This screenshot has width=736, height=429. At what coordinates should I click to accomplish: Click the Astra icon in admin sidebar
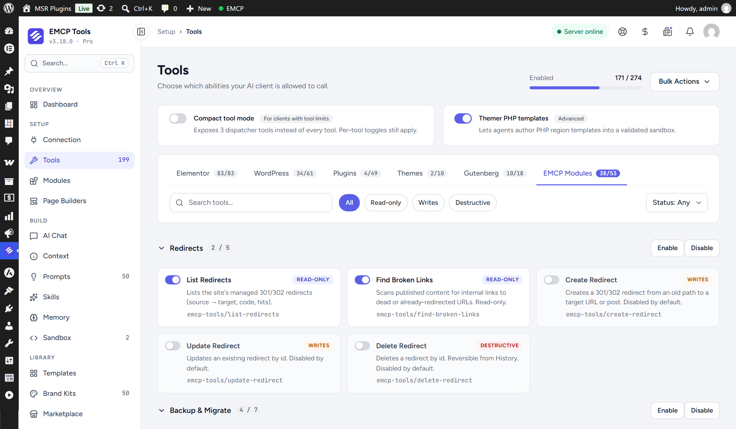point(9,273)
